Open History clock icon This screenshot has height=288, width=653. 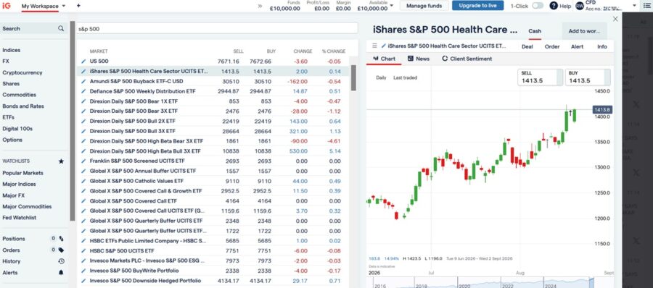click(x=61, y=261)
